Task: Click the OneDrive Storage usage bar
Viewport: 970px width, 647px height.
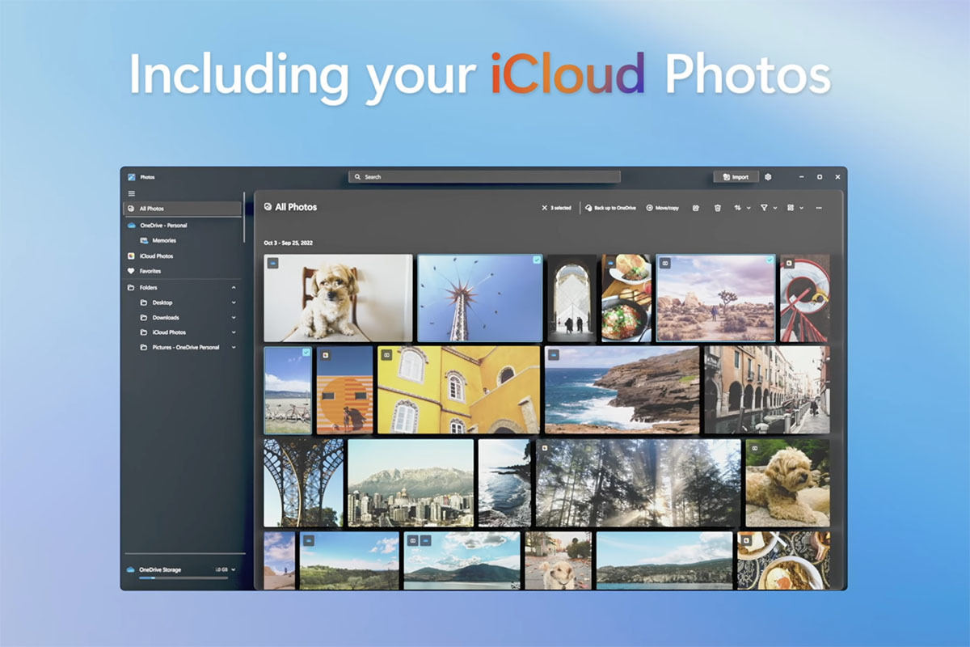Action: 183,578
